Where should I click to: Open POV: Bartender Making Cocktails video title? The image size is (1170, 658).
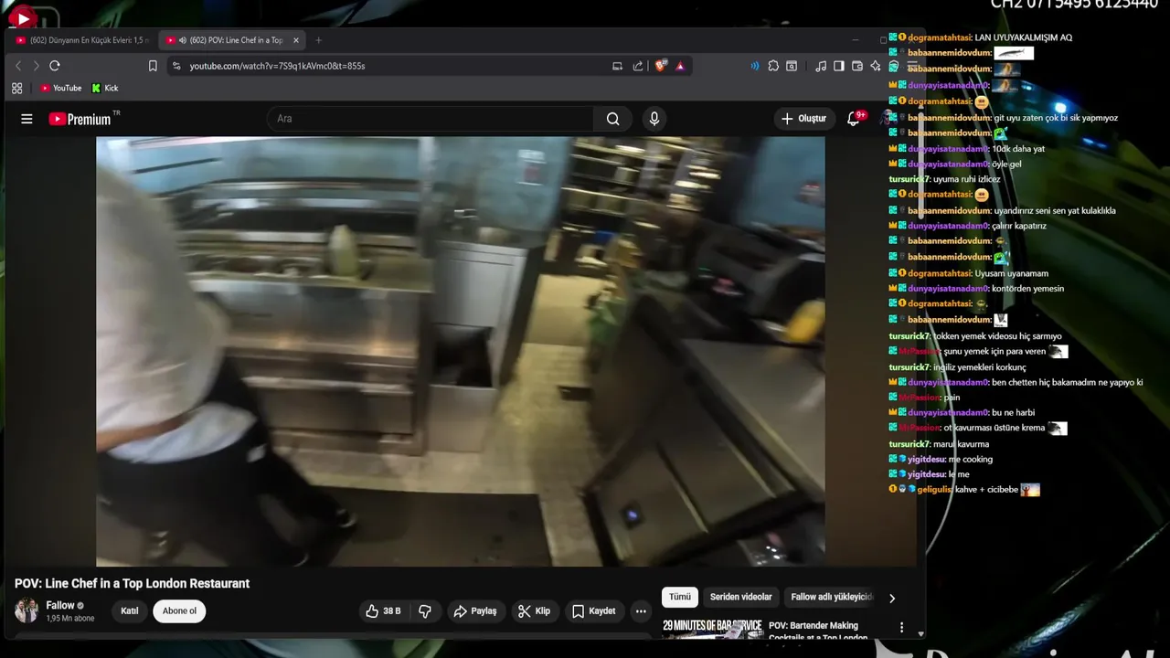[x=819, y=631]
